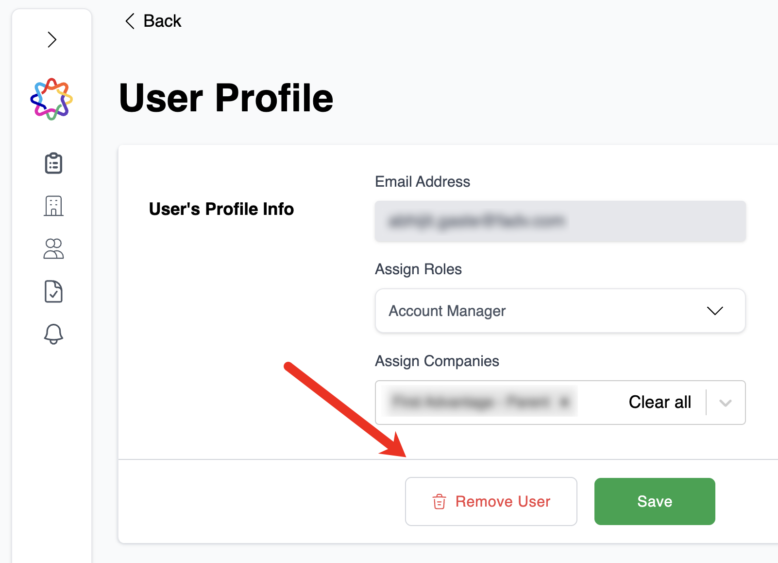
Task: Click the trash icon in Remove User
Action: point(439,501)
